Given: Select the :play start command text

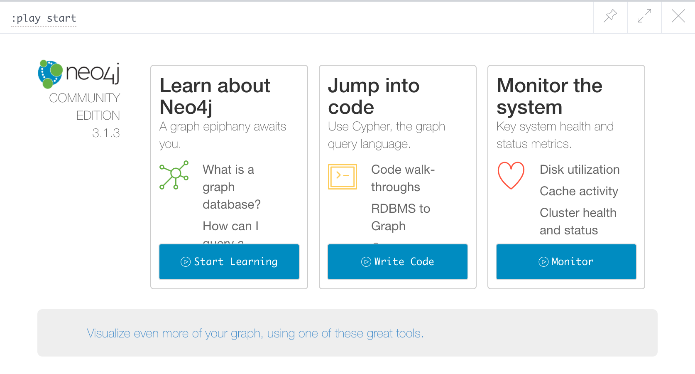Looking at the screenshot, I should (x=43, y=18).
